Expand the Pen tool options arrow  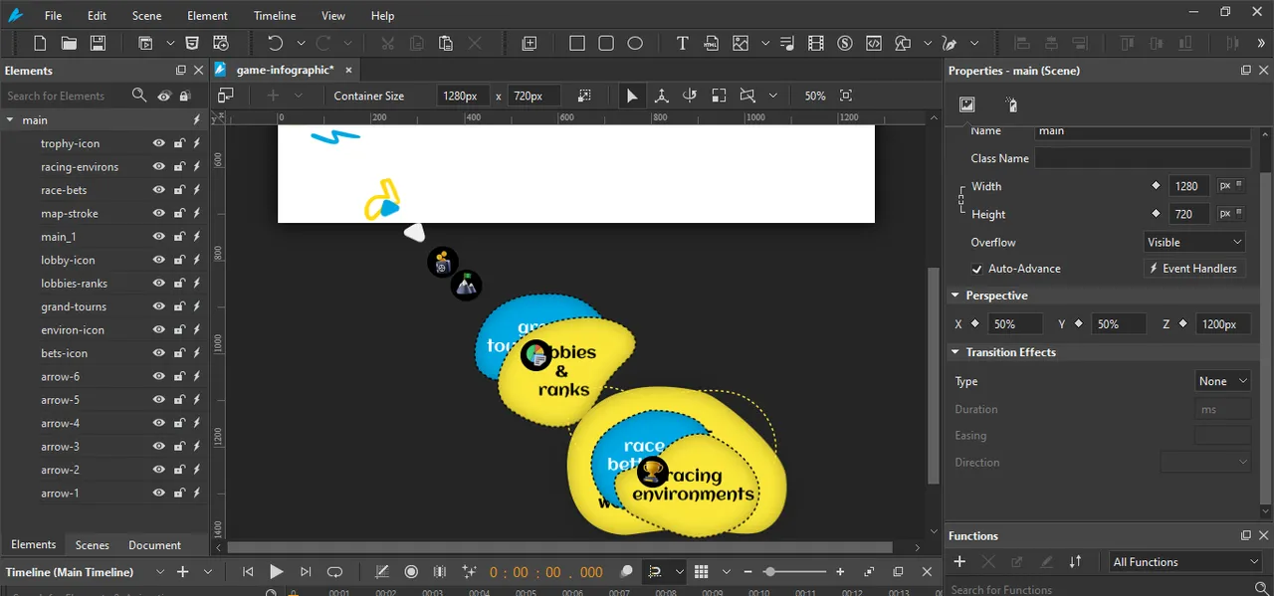[974, 43]
